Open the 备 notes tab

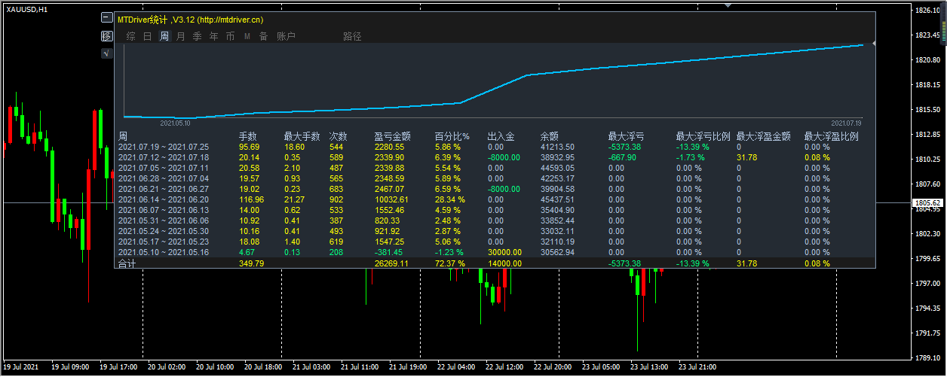coord(263,36)
